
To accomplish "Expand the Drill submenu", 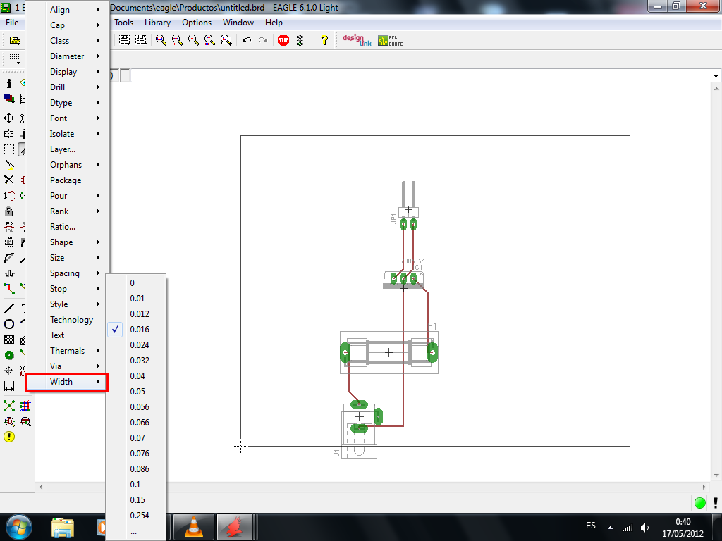I will pyautogui.click(x=68, y=87).
